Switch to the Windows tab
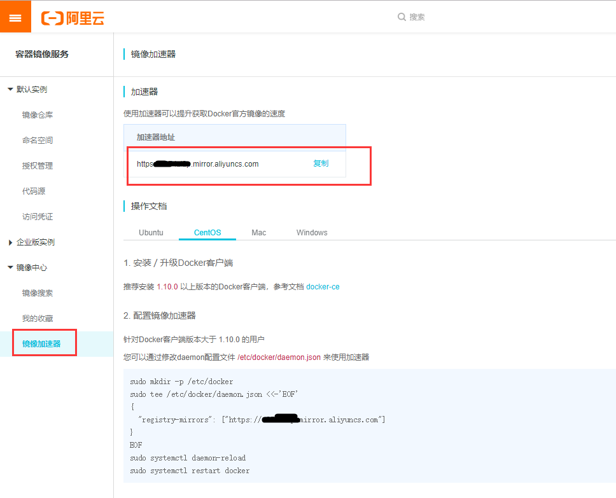 click(312, 233)
